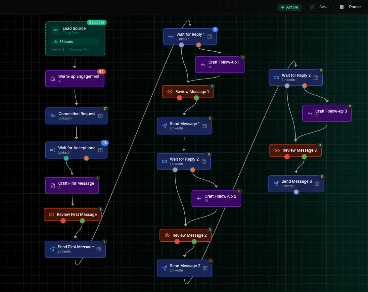The image size is (368, 292).
Task: Click signal icon on Wait for Reply 2
Action: (164, 162)
